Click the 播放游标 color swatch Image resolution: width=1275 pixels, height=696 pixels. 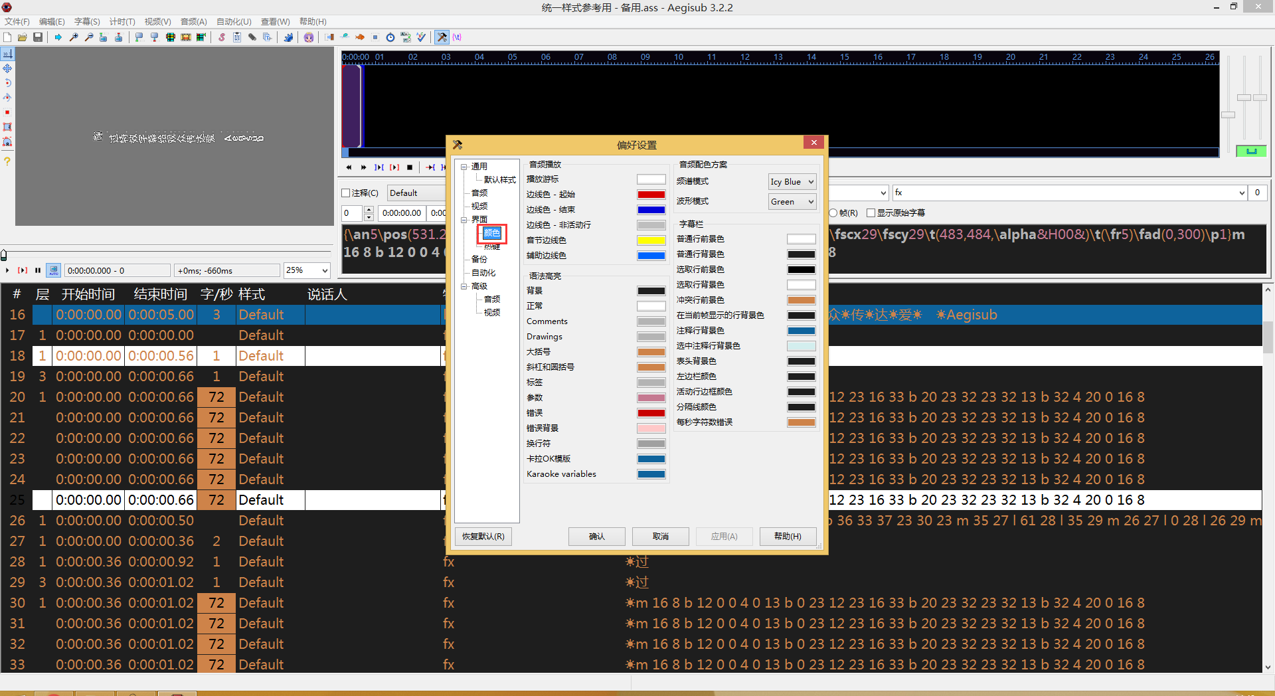651,179
